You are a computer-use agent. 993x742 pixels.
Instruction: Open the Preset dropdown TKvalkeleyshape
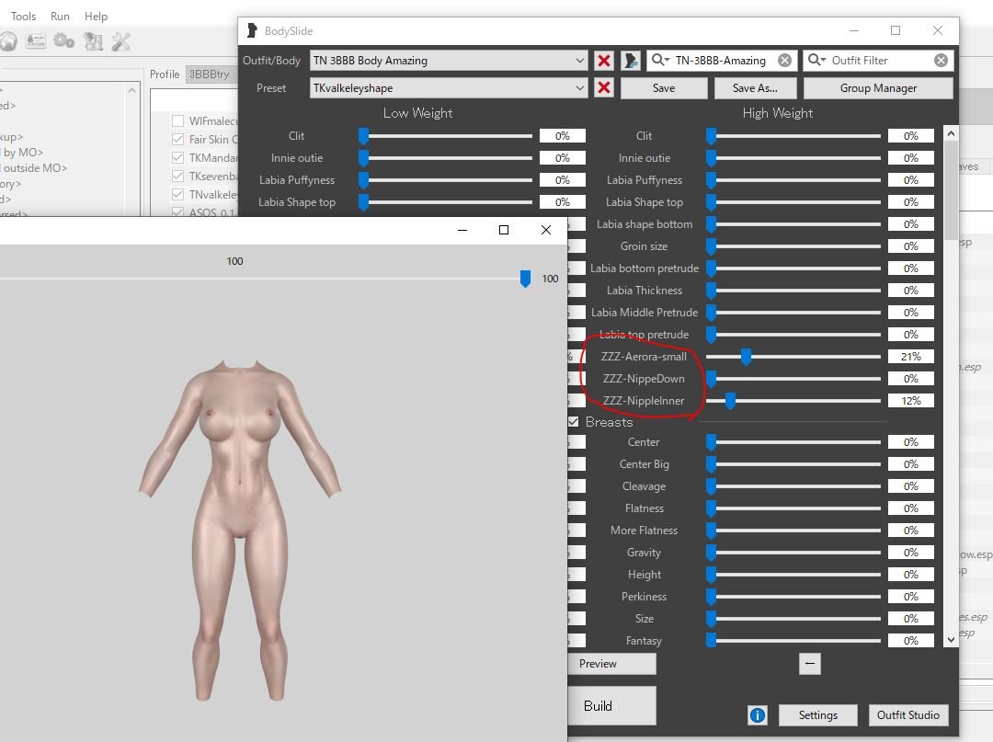pos(449,87)
